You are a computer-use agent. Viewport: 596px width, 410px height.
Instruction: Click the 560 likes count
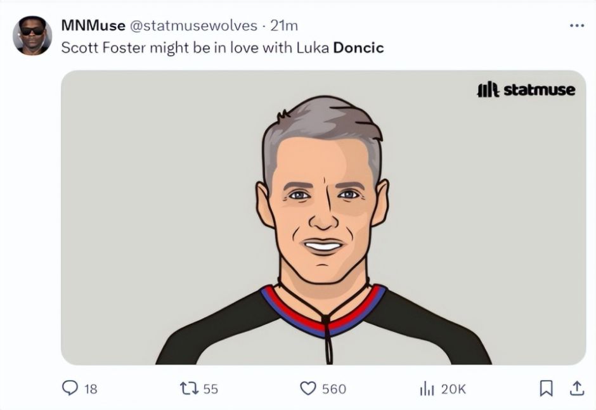pos(334,389)
